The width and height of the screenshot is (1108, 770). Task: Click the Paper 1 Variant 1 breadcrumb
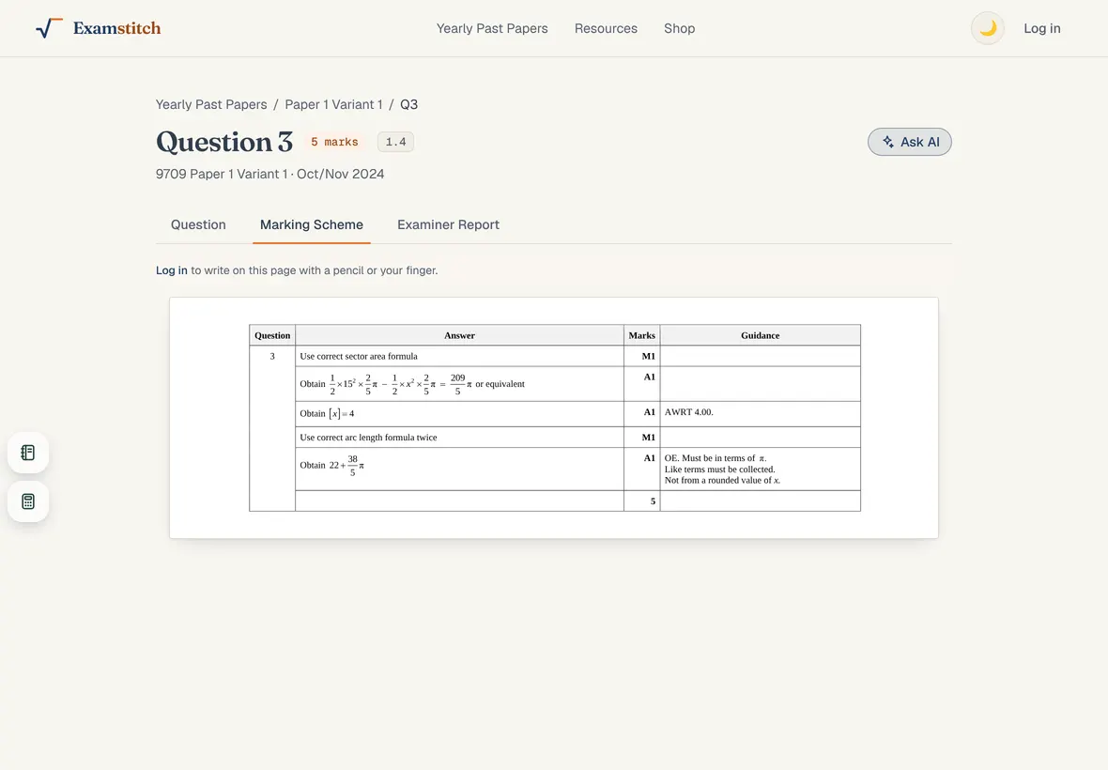(x=333, y=104)
